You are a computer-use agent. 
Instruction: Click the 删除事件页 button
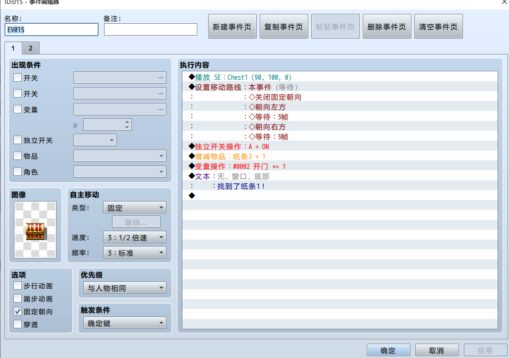pyautogui.click(x=387, y=27)
